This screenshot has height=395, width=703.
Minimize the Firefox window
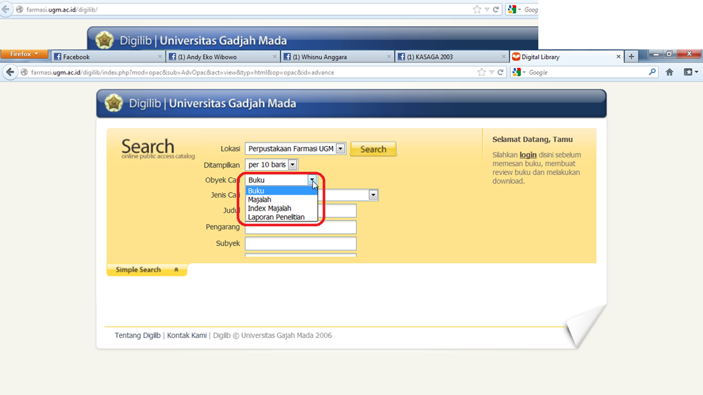(x=656, y=54)
